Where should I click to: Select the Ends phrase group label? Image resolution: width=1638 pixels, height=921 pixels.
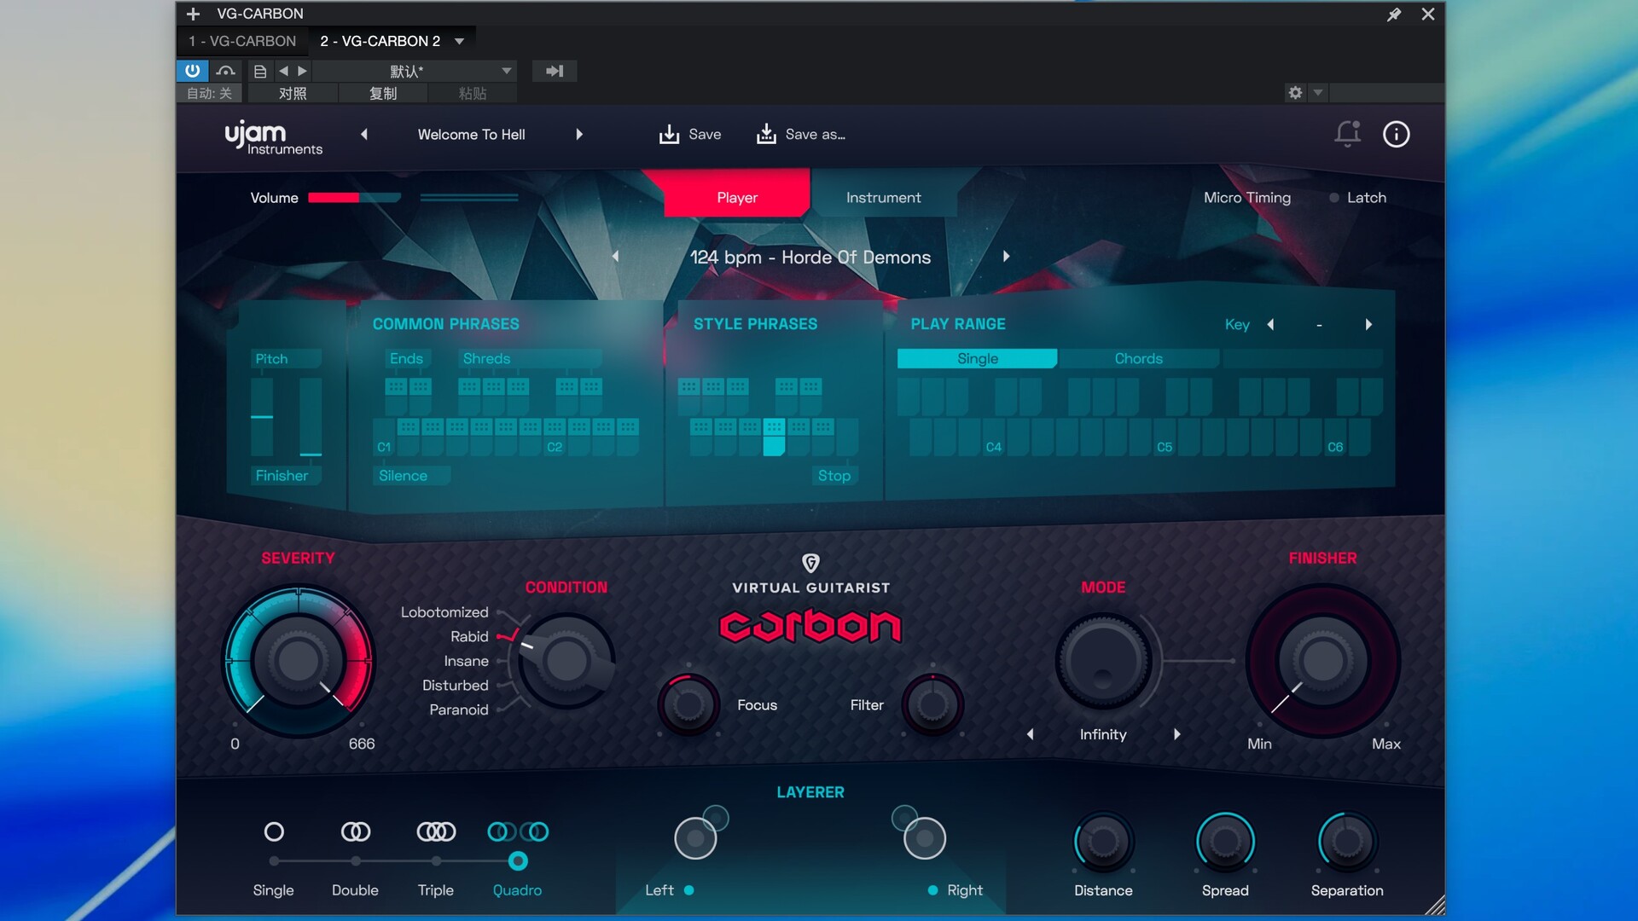click(x=406, y=358)
